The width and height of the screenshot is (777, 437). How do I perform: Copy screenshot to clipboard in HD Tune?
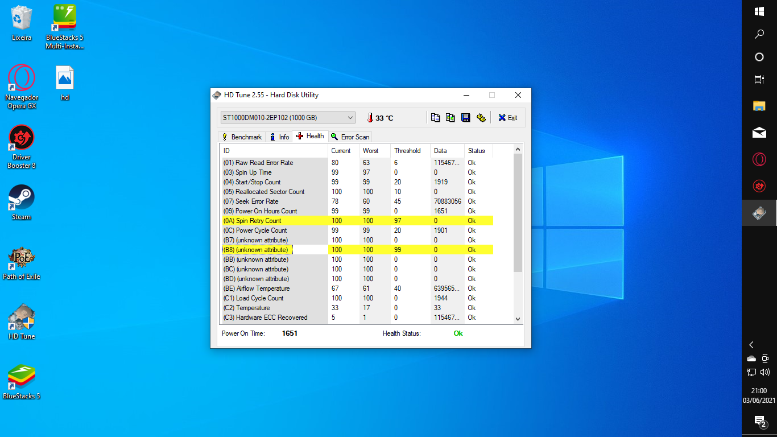point(451,118)
